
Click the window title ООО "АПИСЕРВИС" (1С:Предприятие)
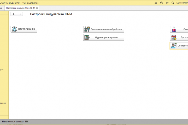(x=20, y=3)
